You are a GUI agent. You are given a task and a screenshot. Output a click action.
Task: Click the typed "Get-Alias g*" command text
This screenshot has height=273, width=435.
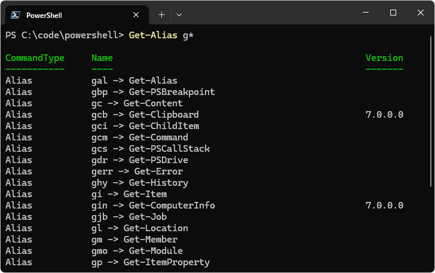[161, 35]
